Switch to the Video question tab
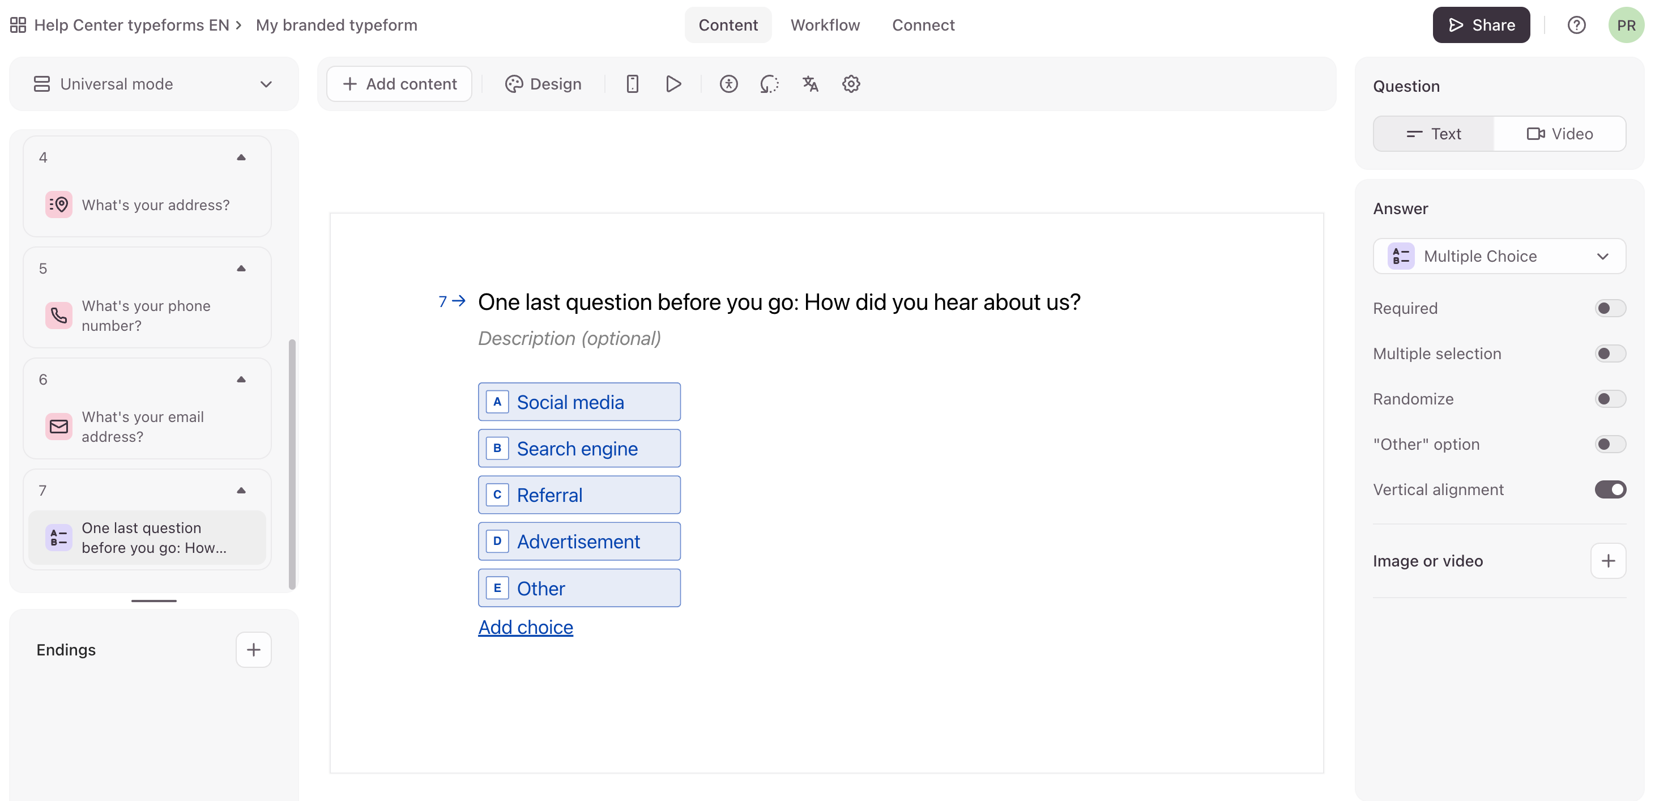 1559,134
